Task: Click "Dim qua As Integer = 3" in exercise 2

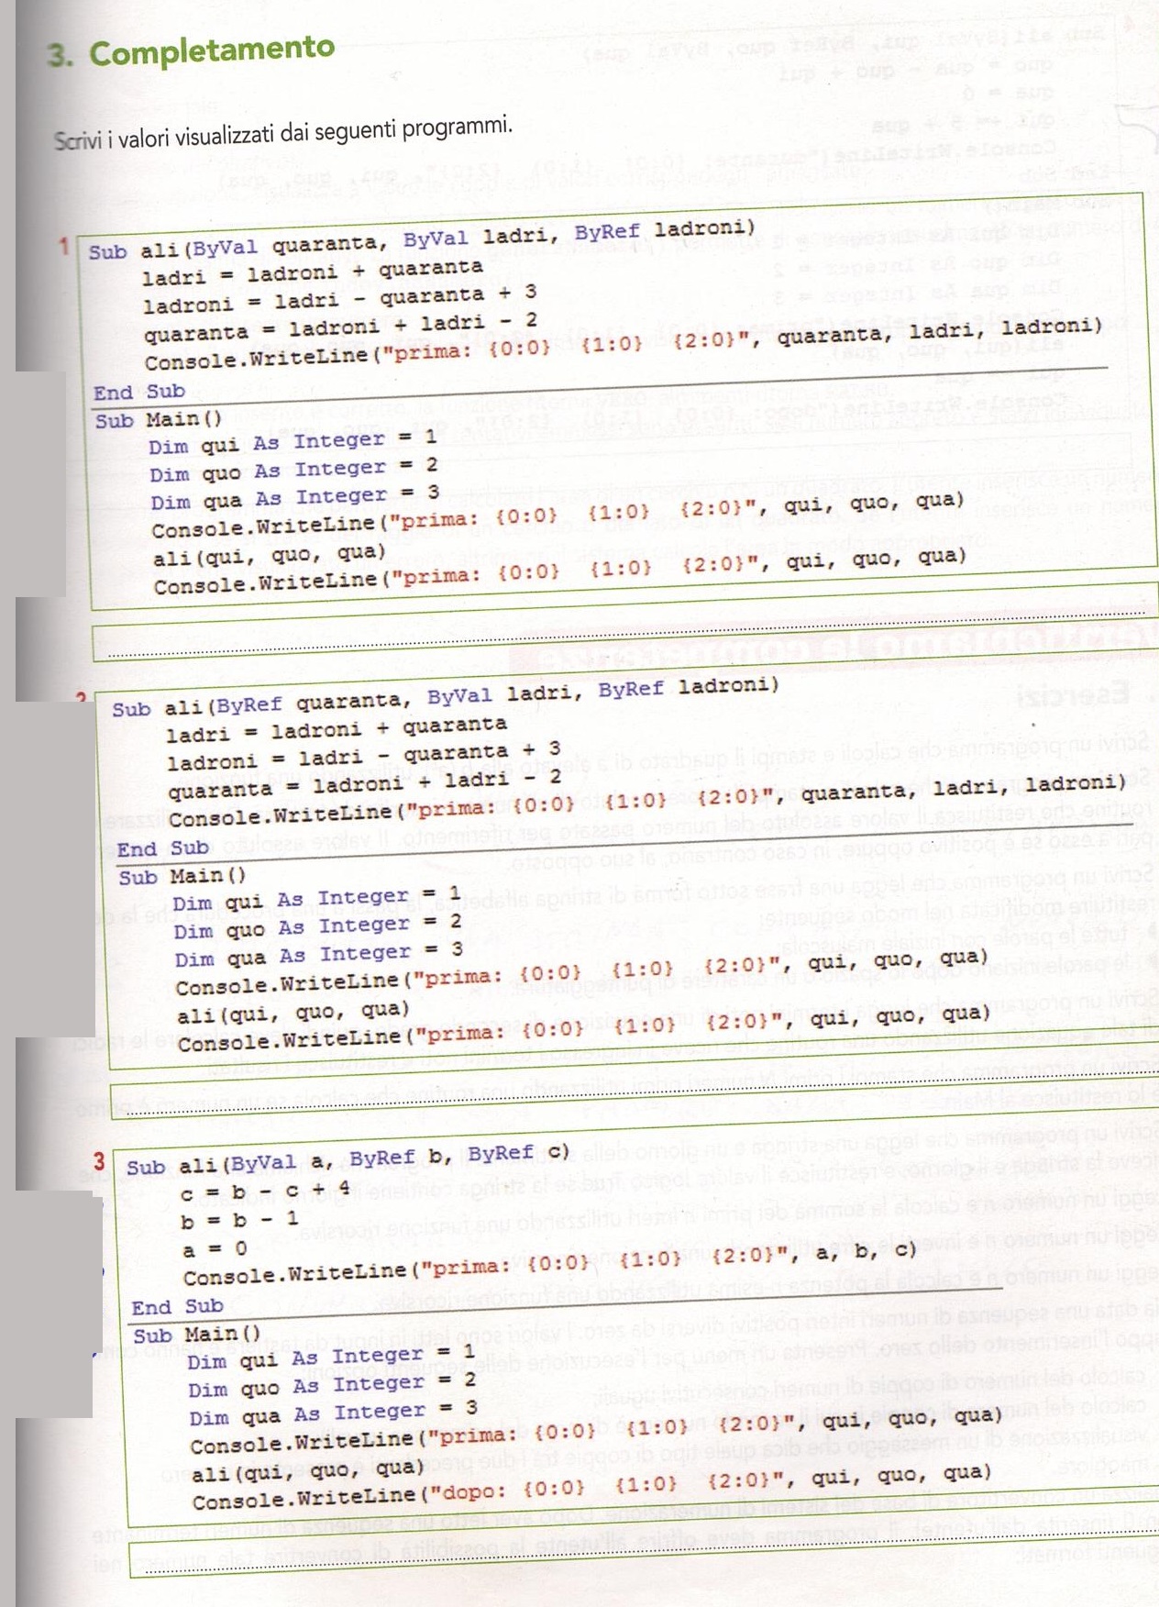Action: (319, 955)
